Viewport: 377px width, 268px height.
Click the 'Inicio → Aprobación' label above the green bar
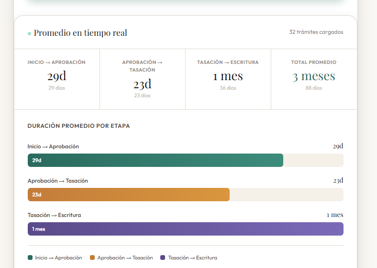[x=53, y=146]
